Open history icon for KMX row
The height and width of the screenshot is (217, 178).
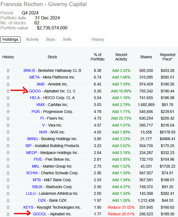click(8, 105)
